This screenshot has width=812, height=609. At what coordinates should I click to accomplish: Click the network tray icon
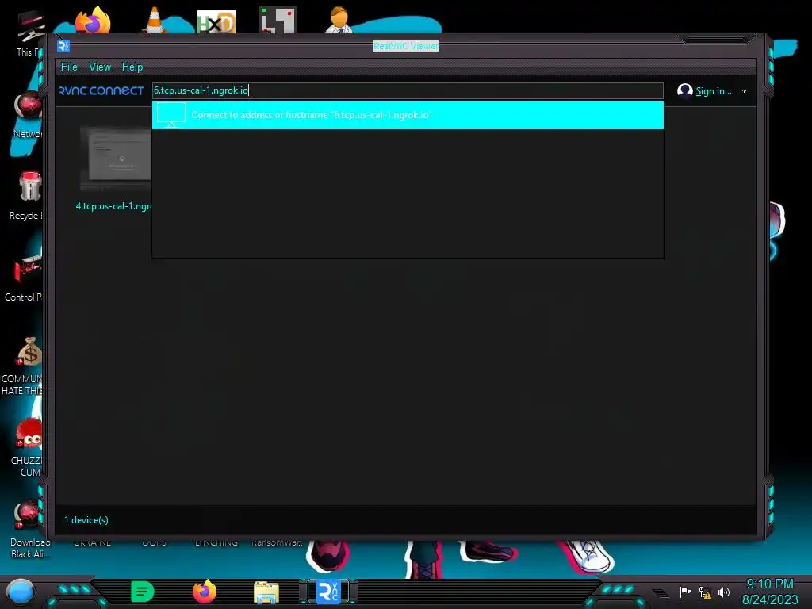705,592
